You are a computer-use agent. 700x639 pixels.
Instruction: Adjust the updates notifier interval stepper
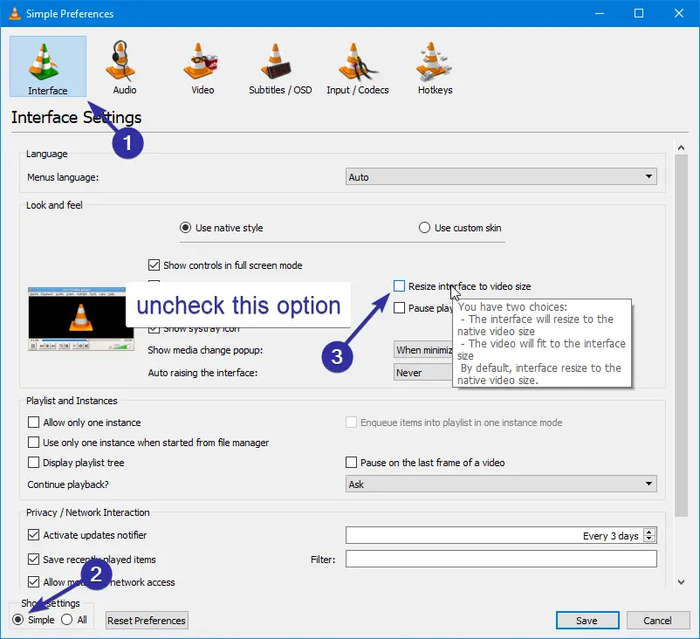(x=651, y=535)
